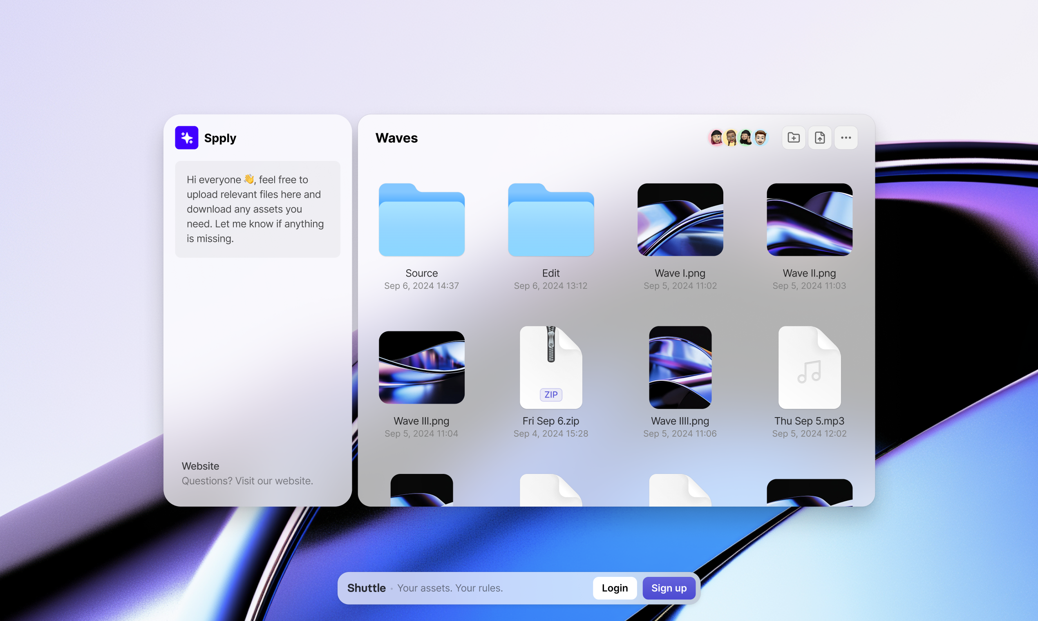This screenshot has width=1038, height=621.
Task: Click the upload file icon
Action: click(x=819, y=138)
